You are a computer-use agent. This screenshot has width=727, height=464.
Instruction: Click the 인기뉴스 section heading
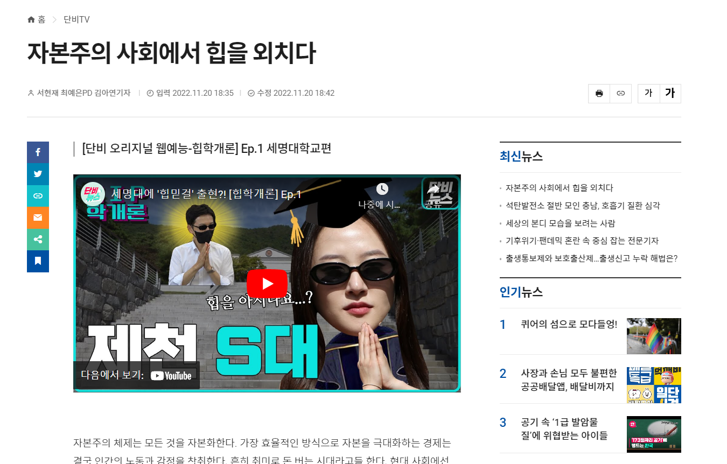pyautogui.click(x=521, y=292)
